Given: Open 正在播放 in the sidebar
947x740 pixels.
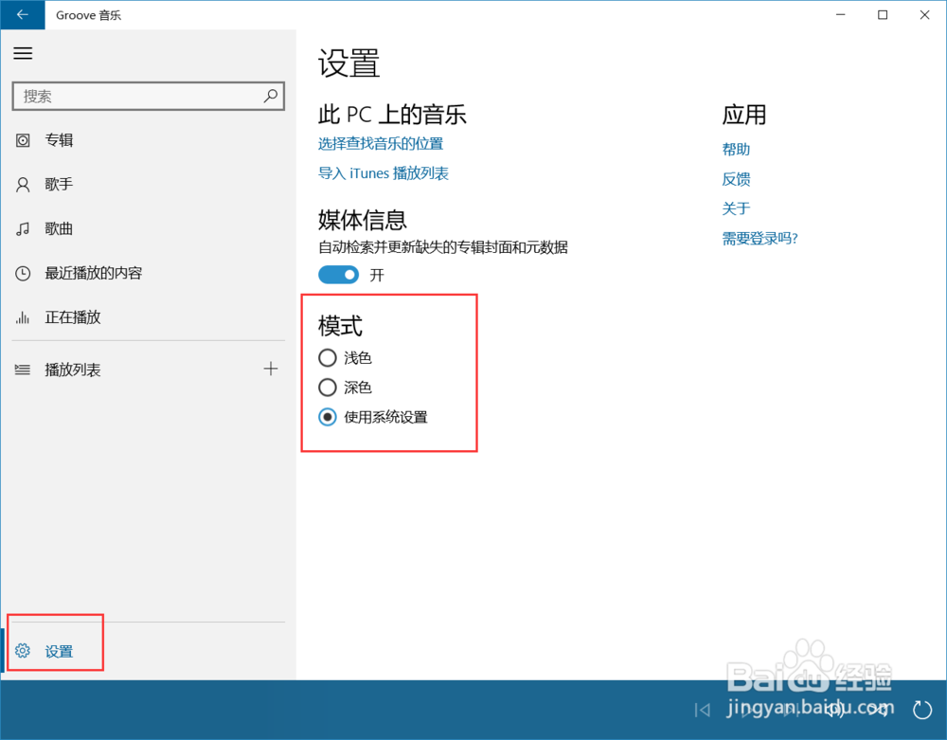Looking at the screenshot, I should (148, 317).
